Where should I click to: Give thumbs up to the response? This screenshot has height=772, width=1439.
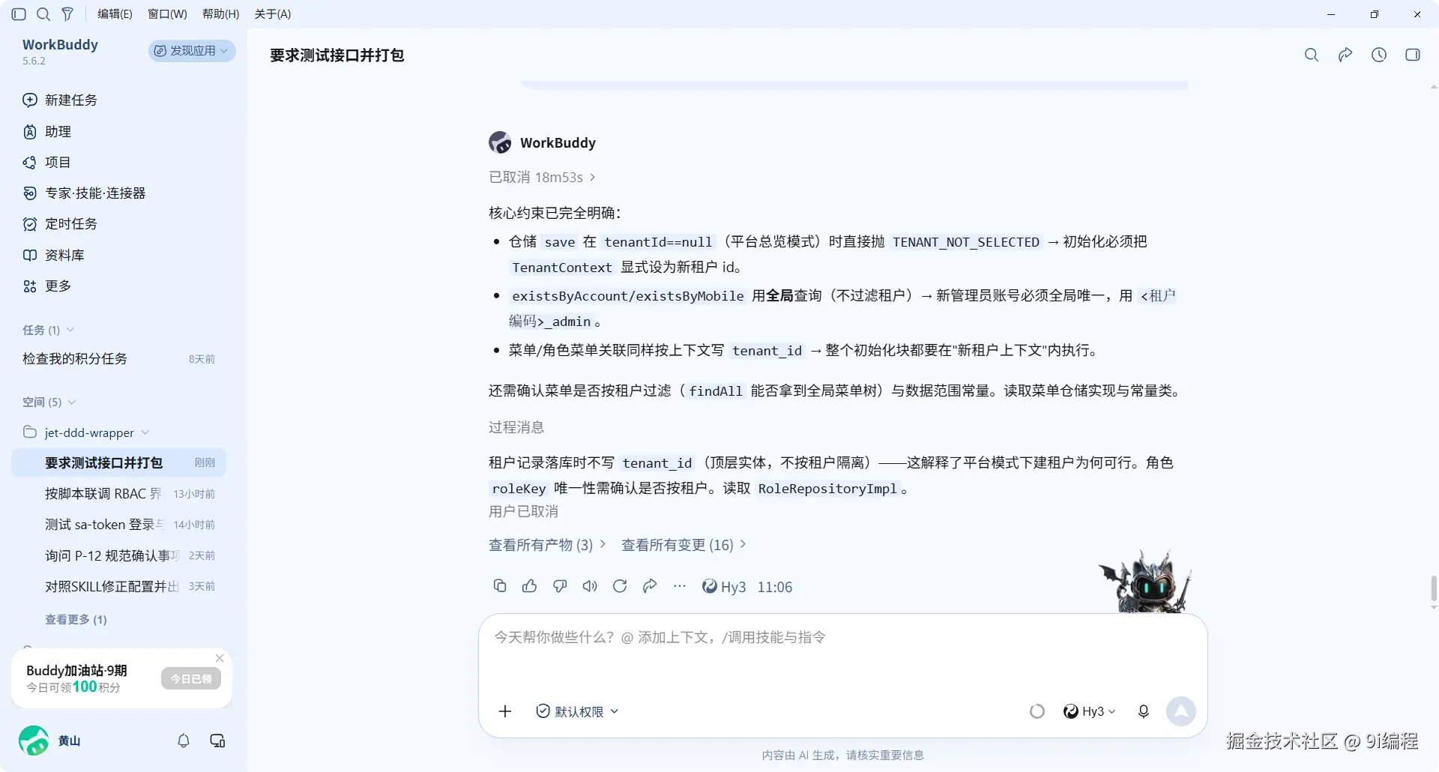pos(530,586)
